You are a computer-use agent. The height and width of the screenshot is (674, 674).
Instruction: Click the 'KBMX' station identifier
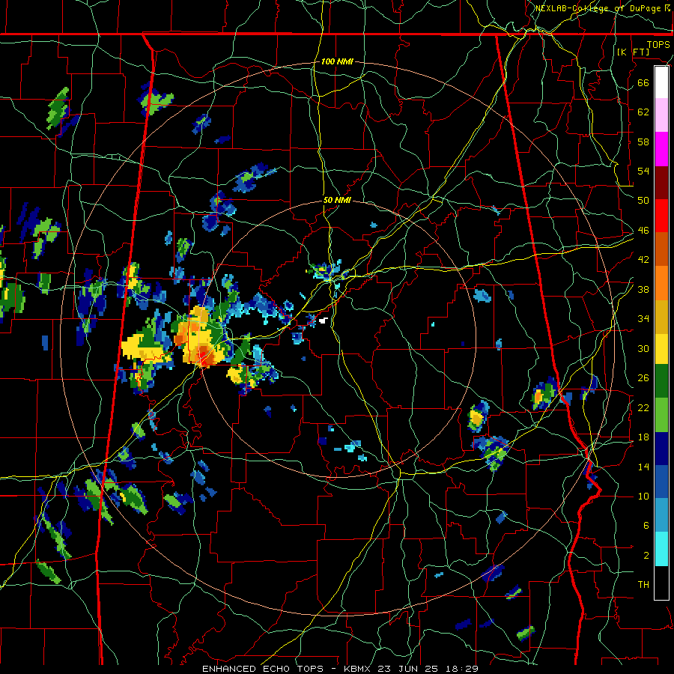tap(359, 669)
